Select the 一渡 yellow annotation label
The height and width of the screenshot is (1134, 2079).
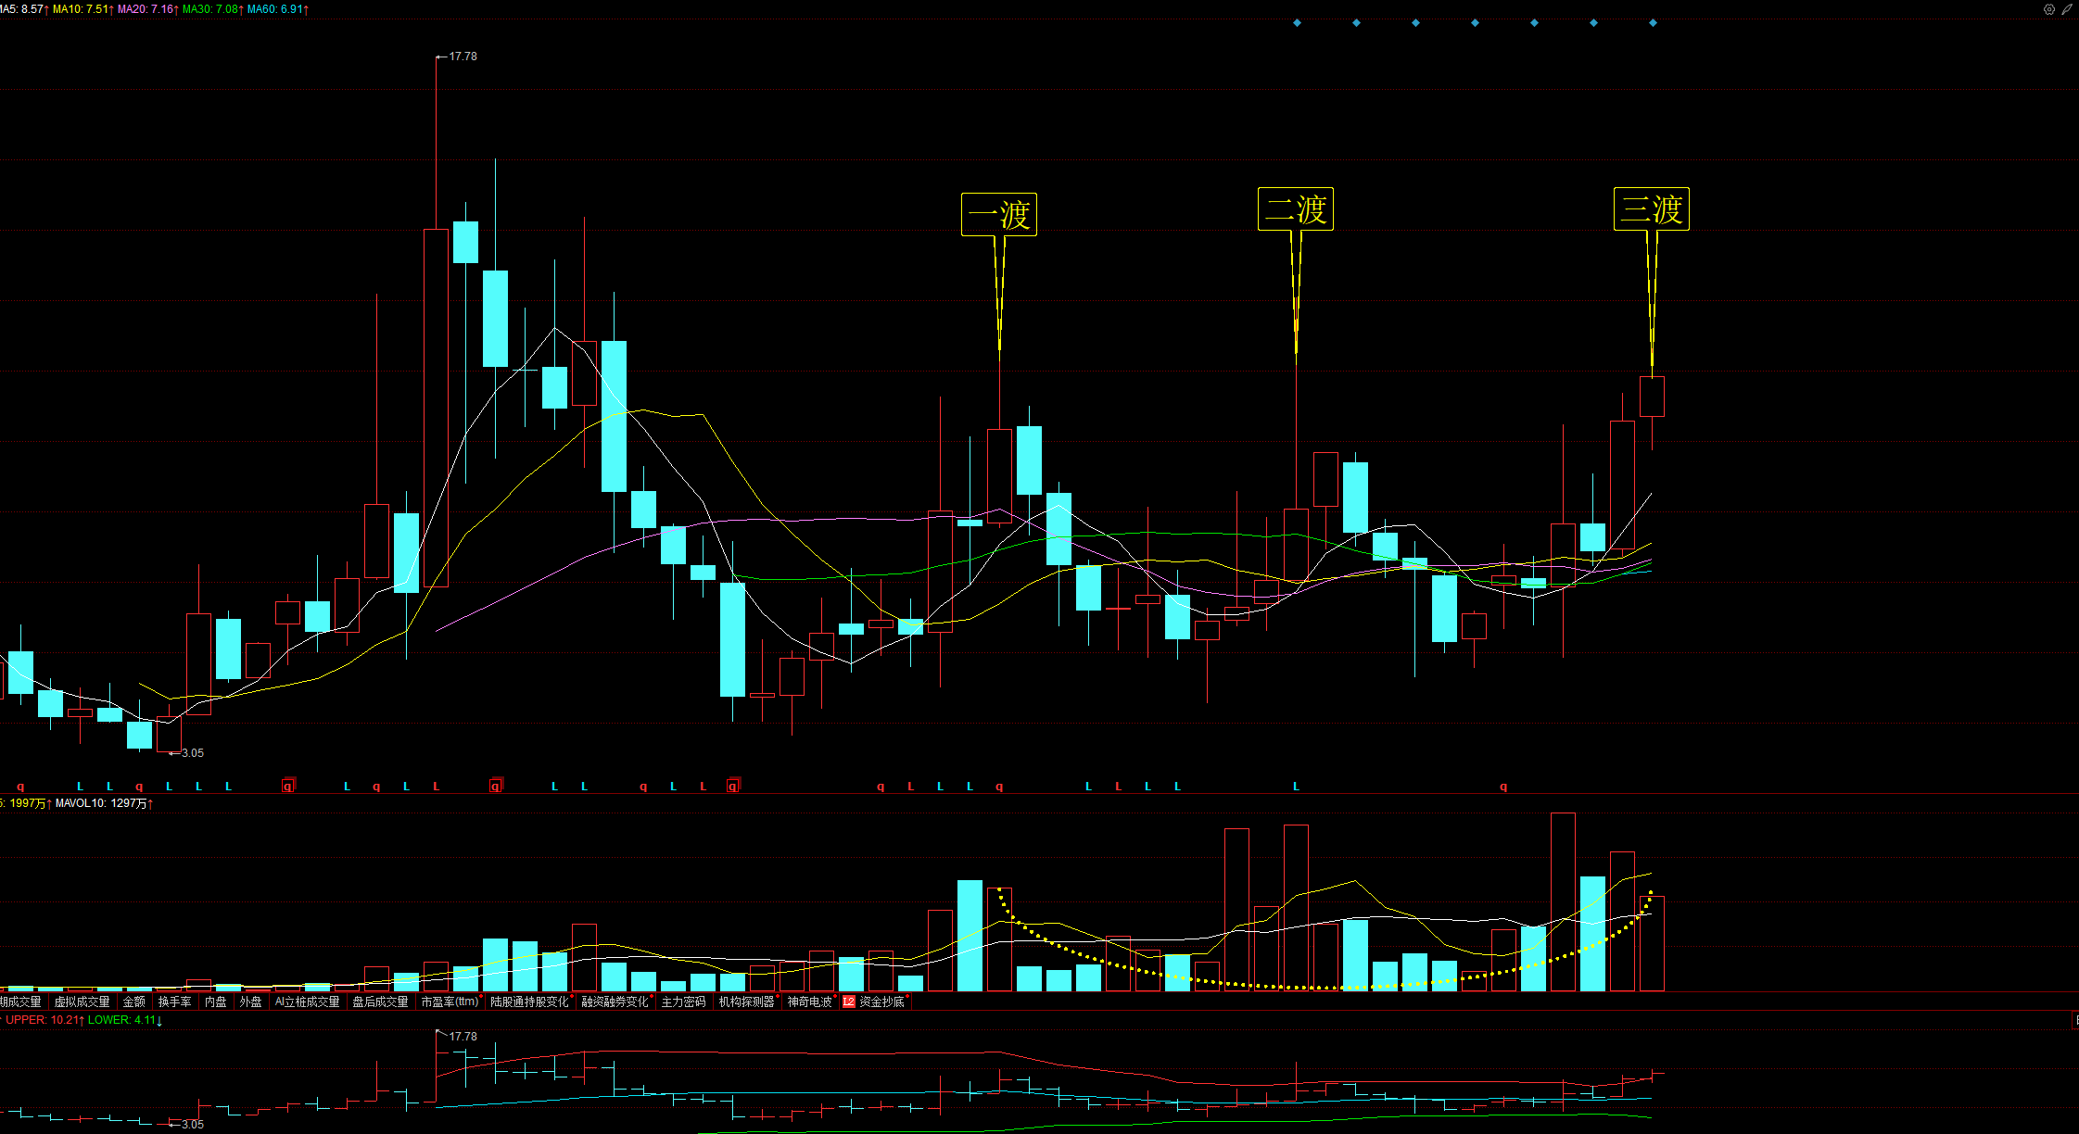pyautogui.click(x=998, y=215)
